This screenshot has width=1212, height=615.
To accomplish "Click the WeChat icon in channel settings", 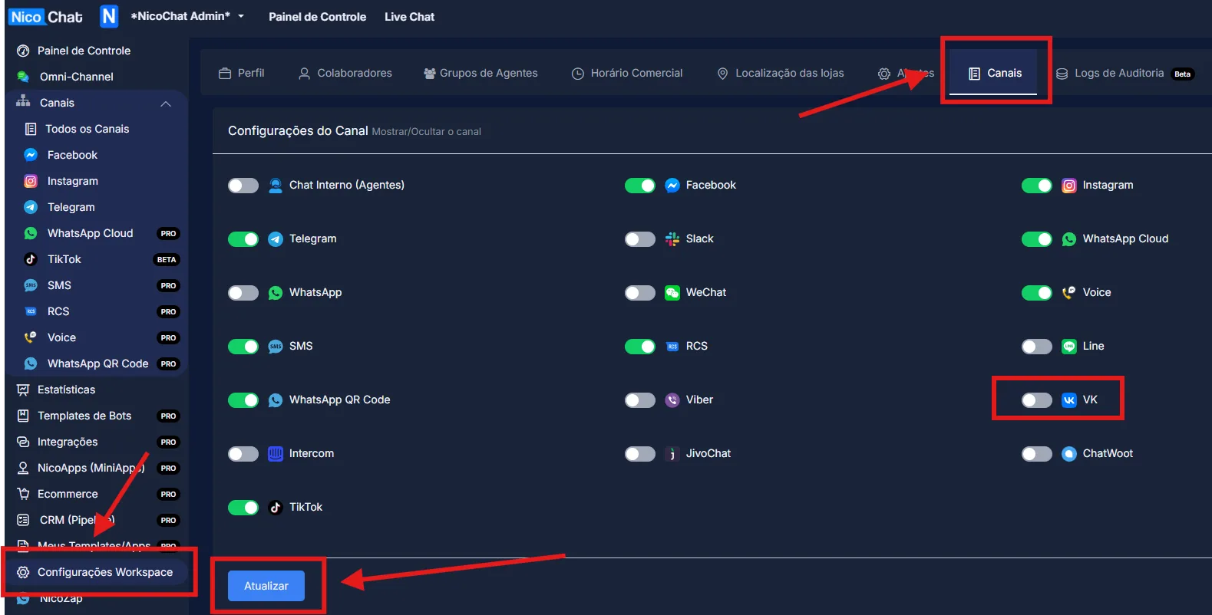I will click(672, 293).
